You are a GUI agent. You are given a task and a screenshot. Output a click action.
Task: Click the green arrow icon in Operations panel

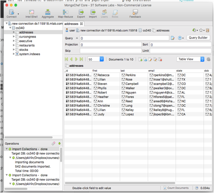tap(59, 143)
